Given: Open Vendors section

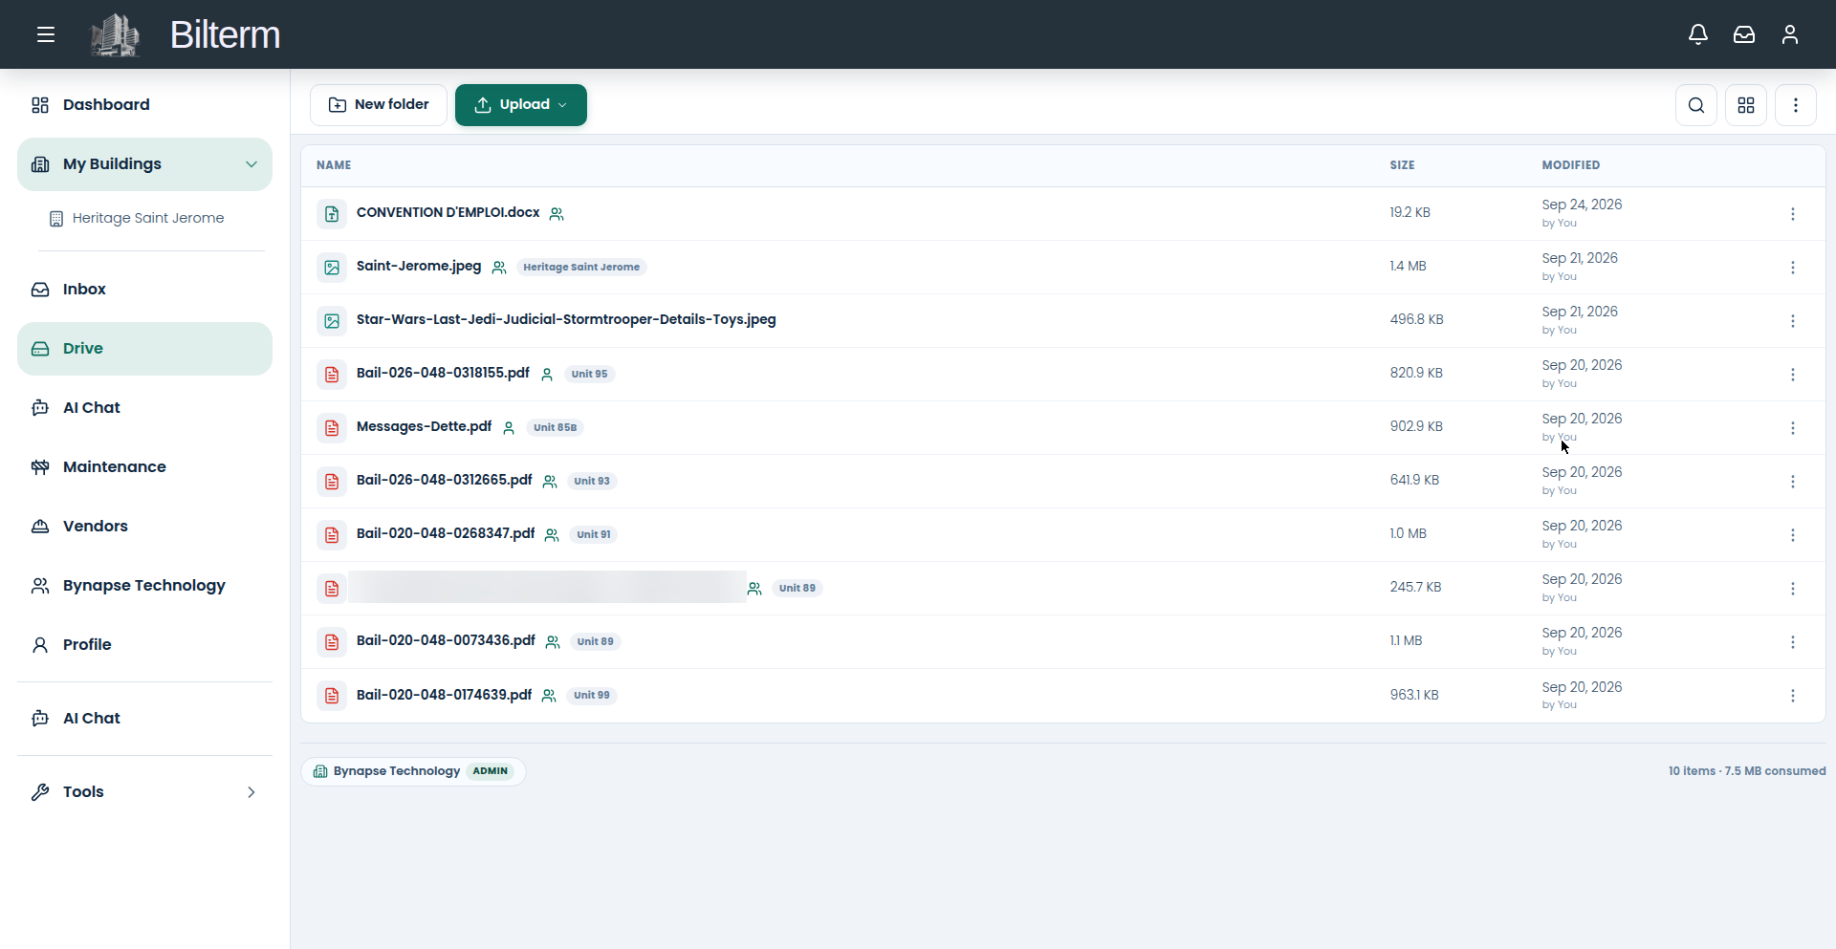Looking at the screenshot, I should tap(144, 527).
